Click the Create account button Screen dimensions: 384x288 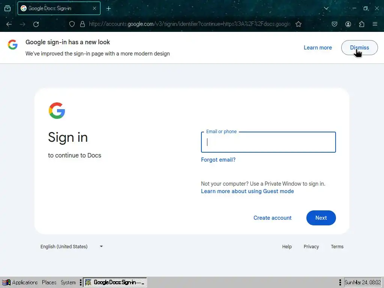(x=272, y=218)
